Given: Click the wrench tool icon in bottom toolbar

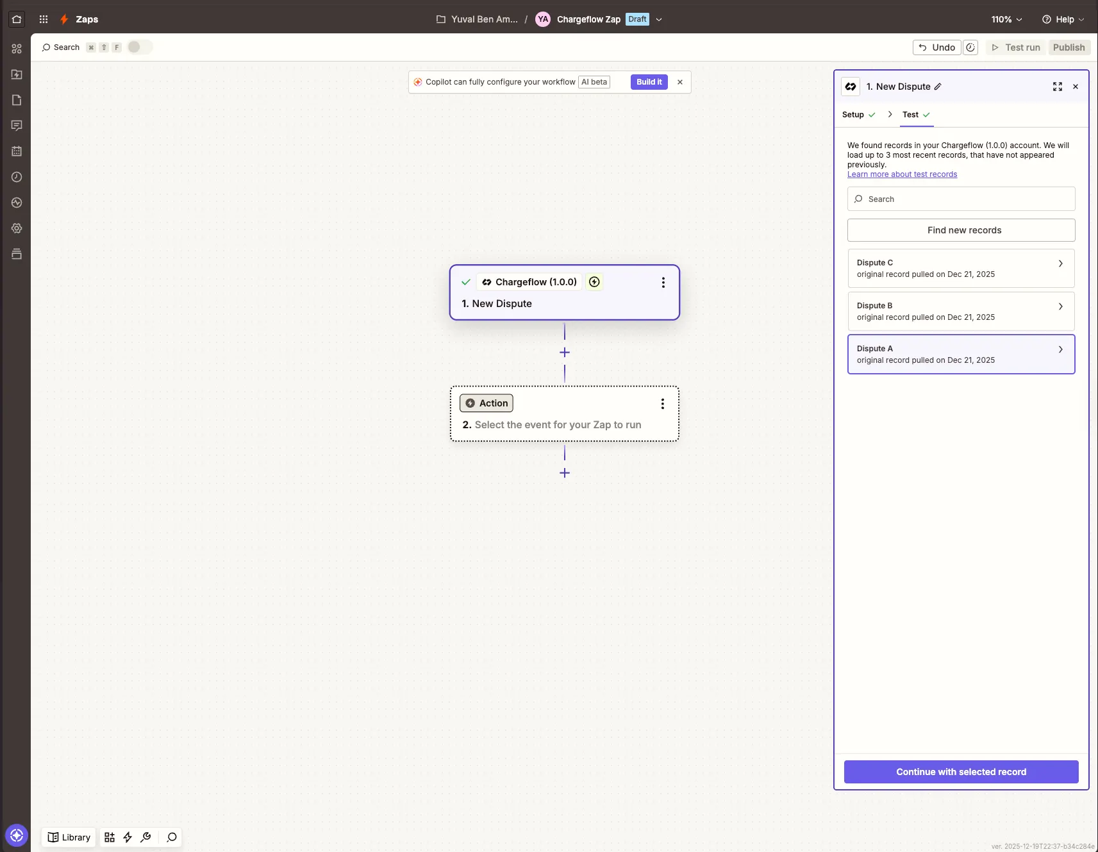Looking at the screenshot, I should 146,837.
